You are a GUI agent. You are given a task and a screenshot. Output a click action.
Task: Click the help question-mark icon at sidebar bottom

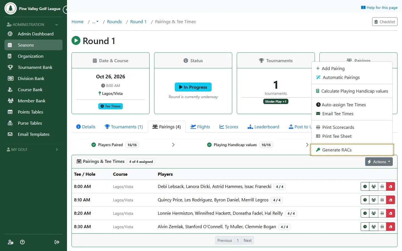click(x=23, y=242)
